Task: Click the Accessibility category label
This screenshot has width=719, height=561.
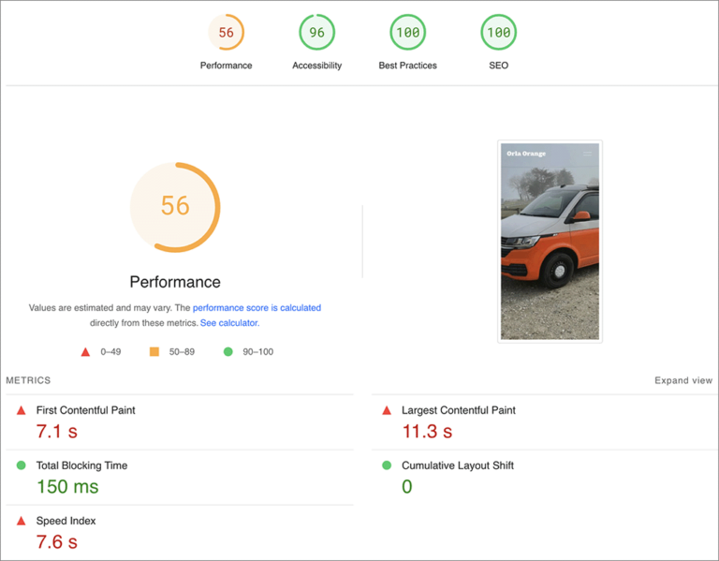Action: point(316,66)
